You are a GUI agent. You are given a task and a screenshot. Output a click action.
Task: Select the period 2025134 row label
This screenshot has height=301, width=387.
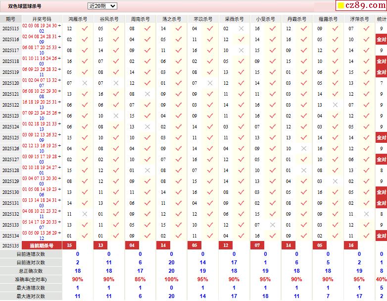[x=10, y=236]
